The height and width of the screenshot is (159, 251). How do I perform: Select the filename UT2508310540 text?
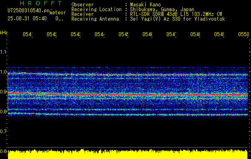[28, 11]
